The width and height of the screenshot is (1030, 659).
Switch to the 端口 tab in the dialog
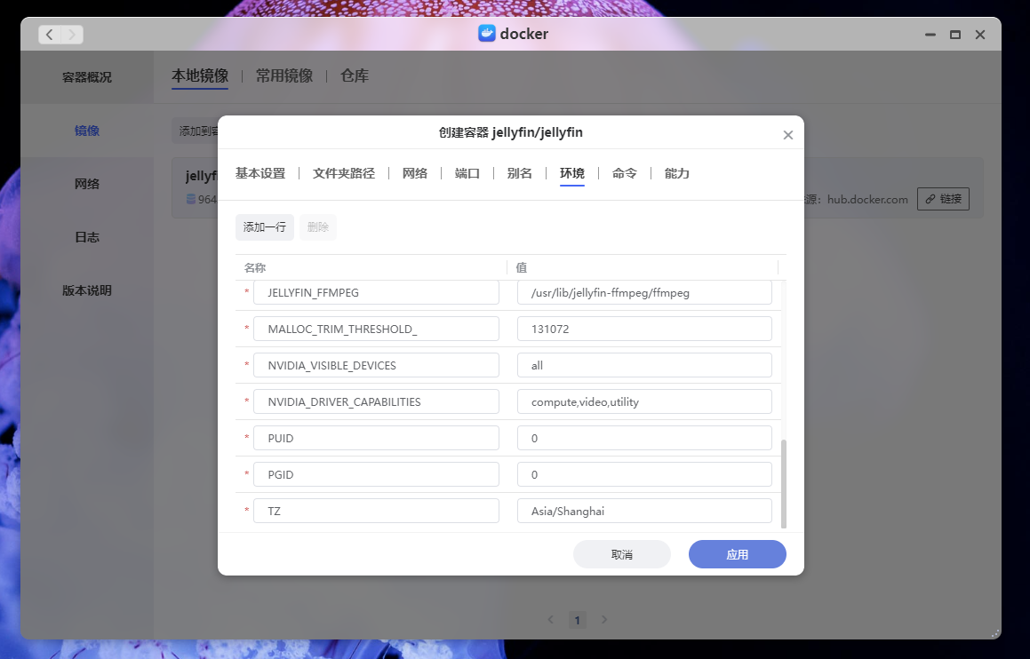467,173
